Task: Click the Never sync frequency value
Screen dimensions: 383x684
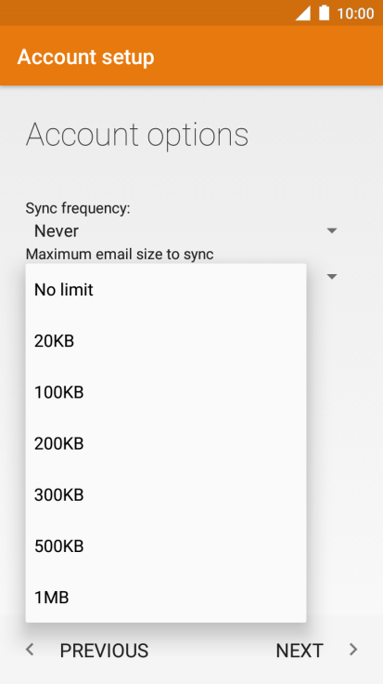Action: click(57, 230)
